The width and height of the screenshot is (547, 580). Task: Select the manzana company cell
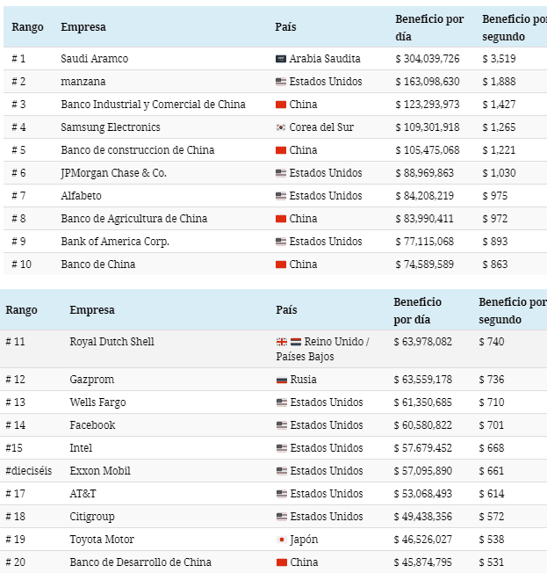(83, 82)
